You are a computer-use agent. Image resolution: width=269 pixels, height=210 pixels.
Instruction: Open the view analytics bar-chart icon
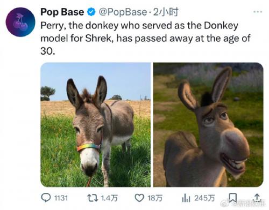pos(186,198)
